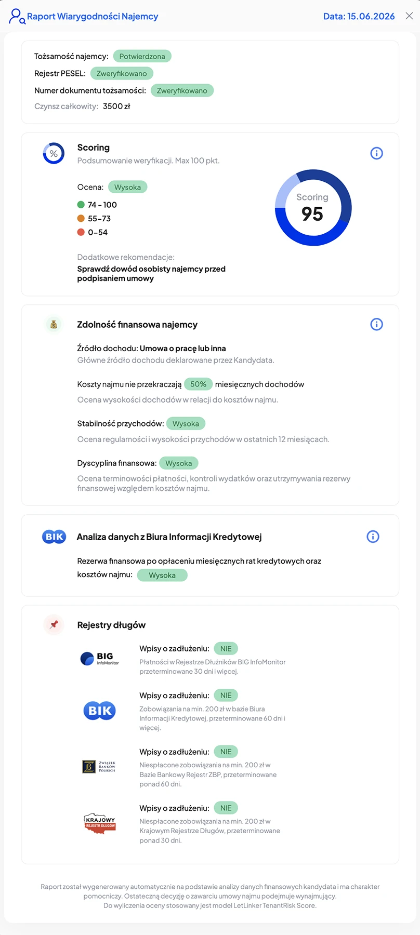
Task: Click the Wysoka rating badge next to Ocena
Action: [x=127, y=187]
